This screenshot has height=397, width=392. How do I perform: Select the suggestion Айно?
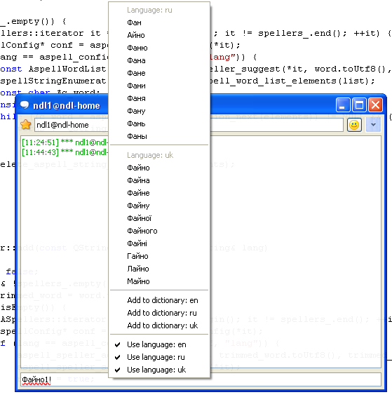(x=159, y=35)
